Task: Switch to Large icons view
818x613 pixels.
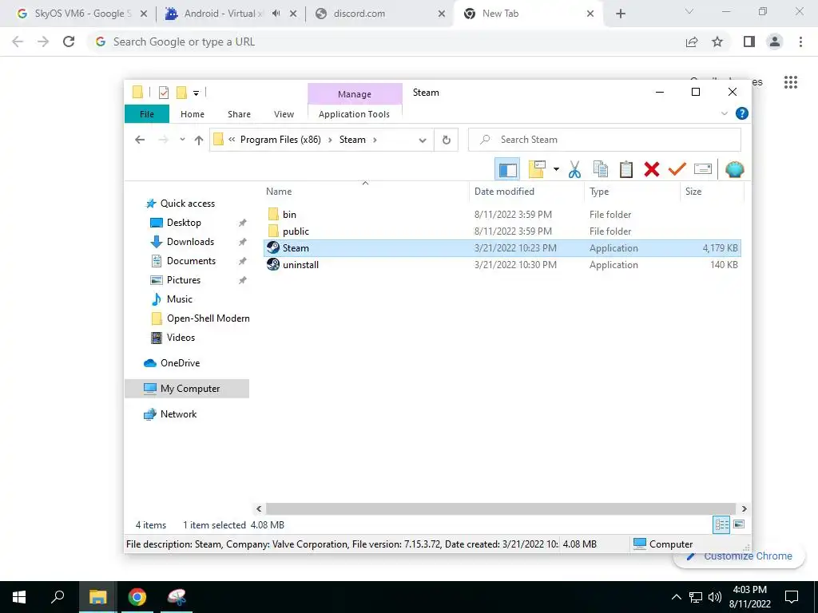Action: (x=739, y=524)
